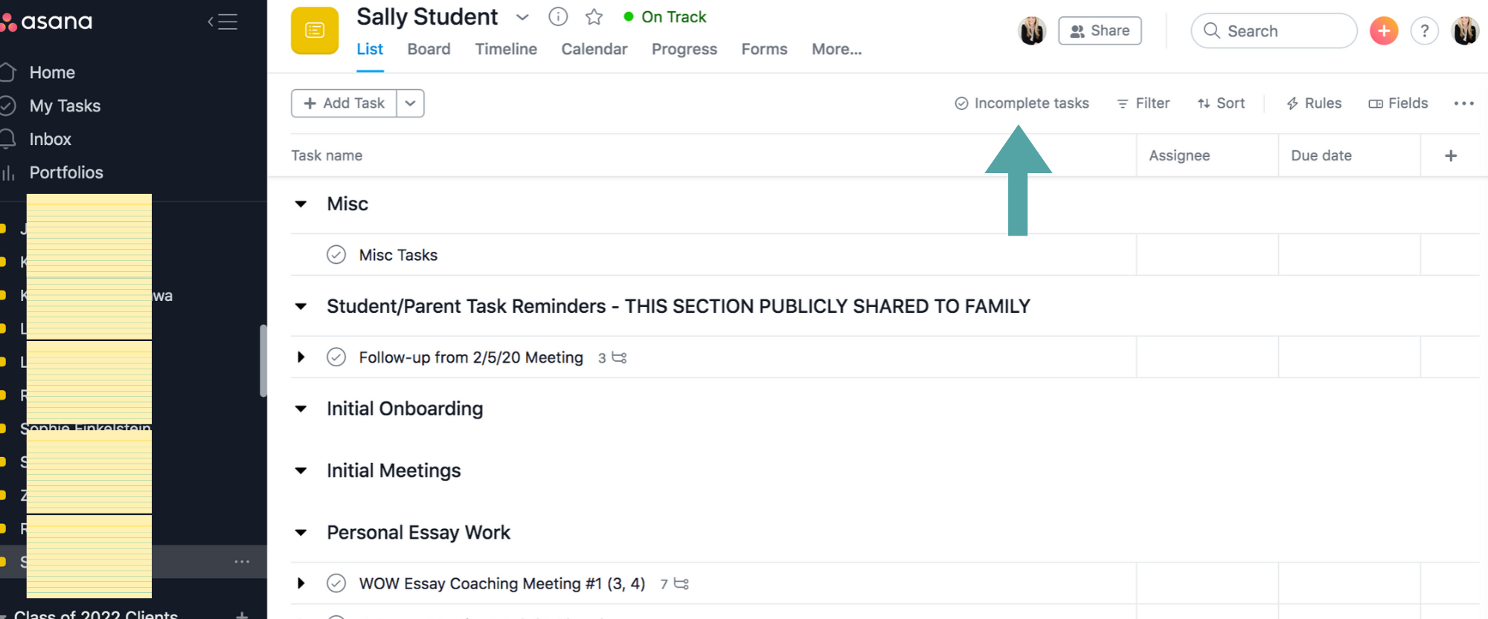
Task: Complete the Follow-up from 2/5/20 Meeting task
Action: (336, 357)
